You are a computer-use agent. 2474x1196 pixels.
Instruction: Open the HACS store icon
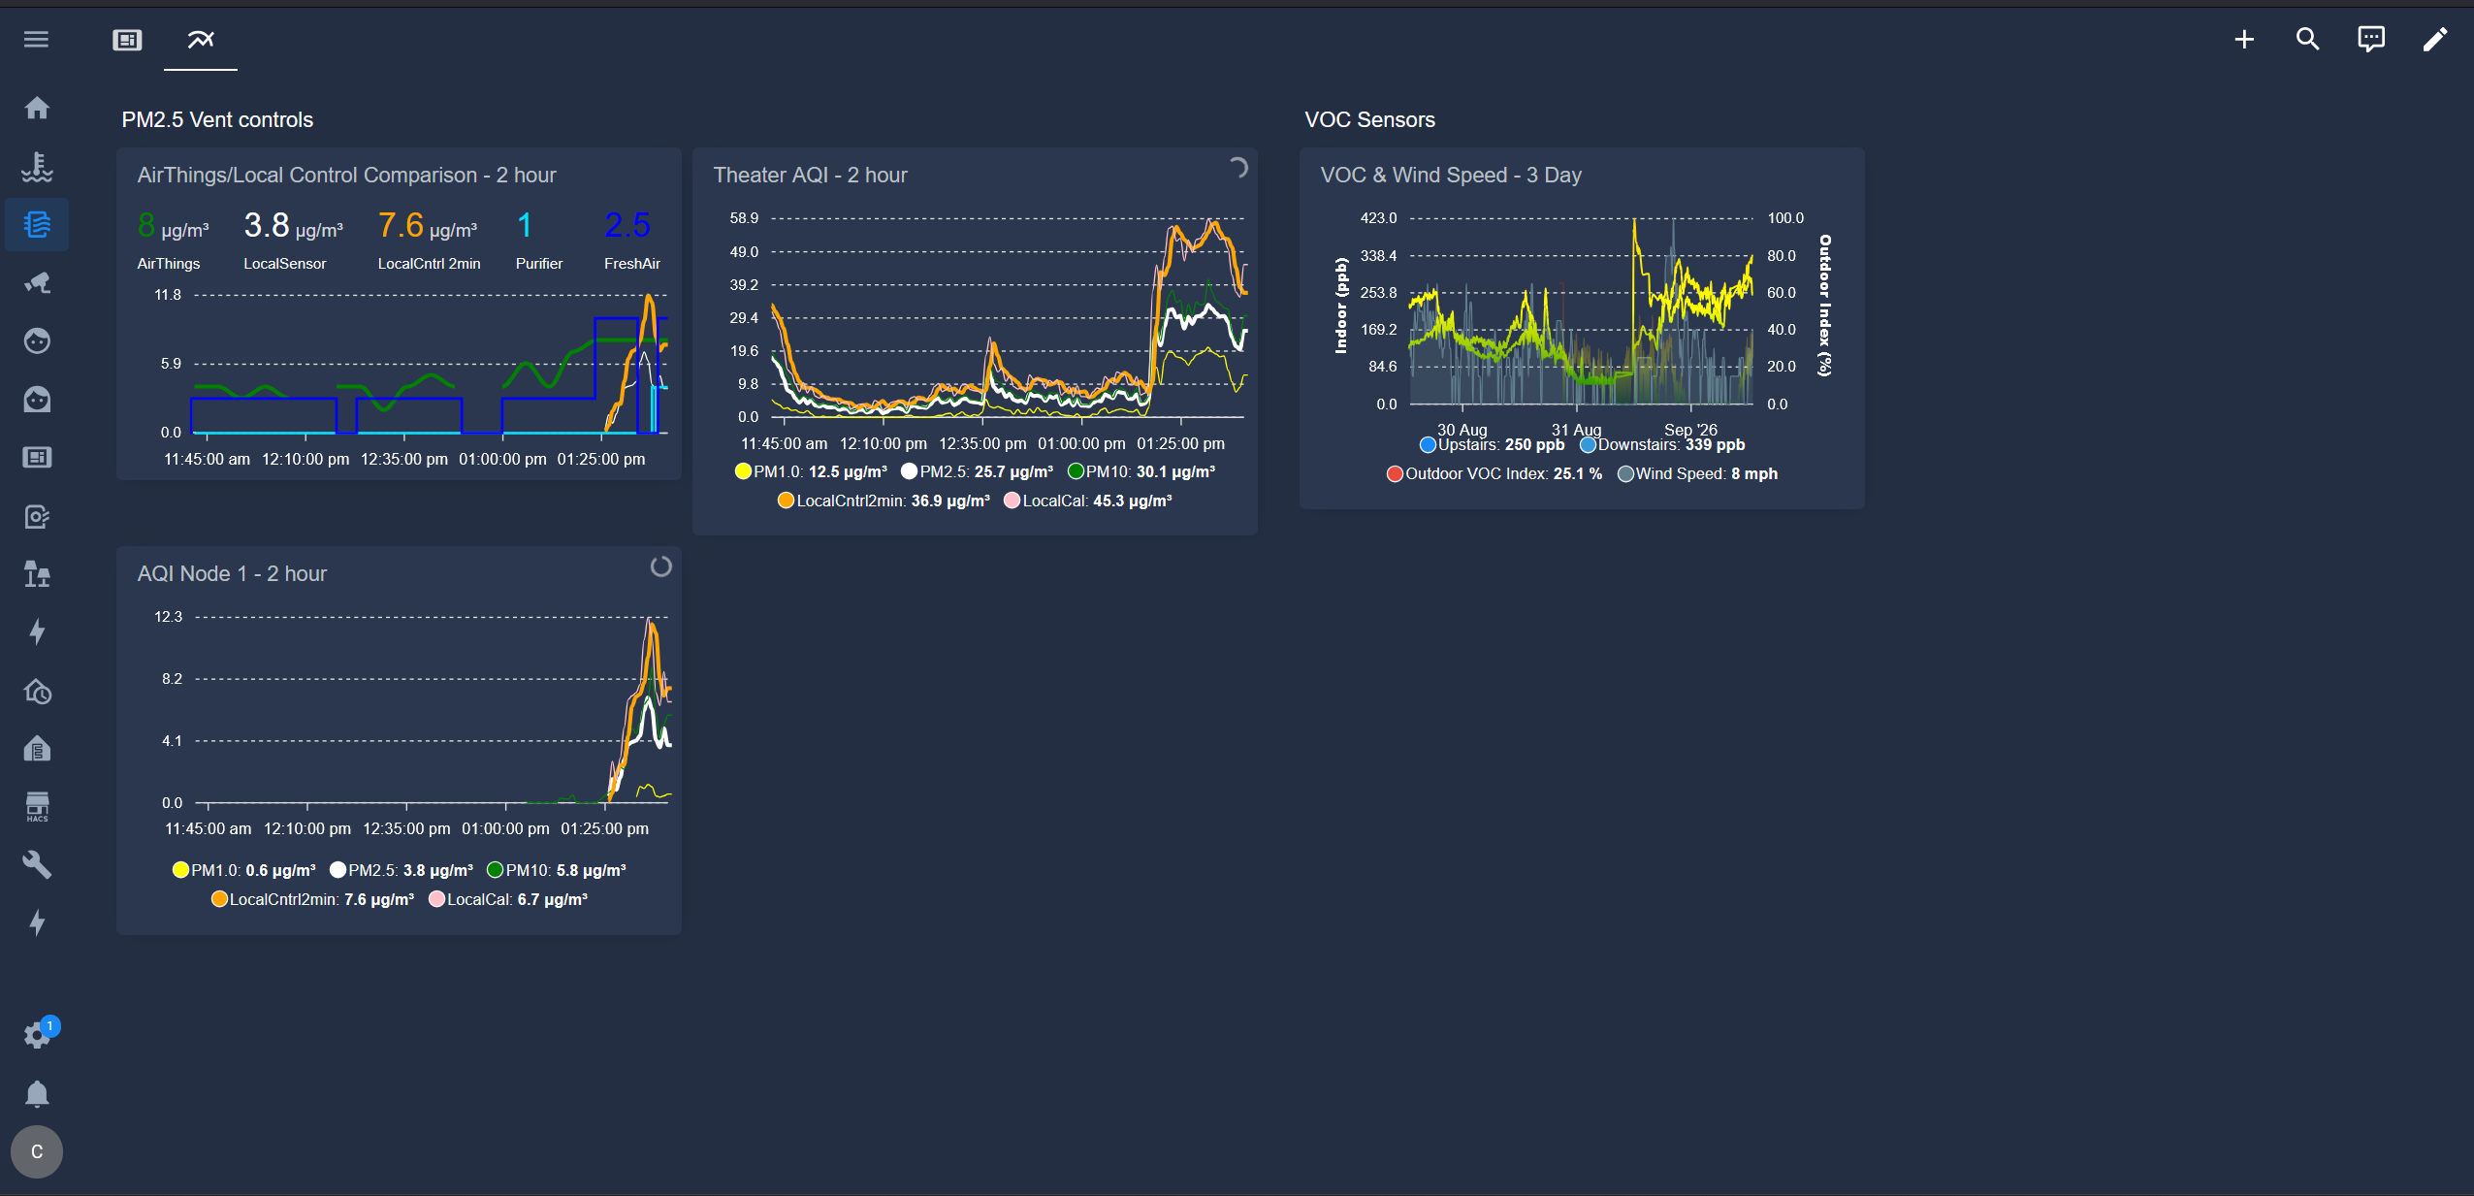37,807
